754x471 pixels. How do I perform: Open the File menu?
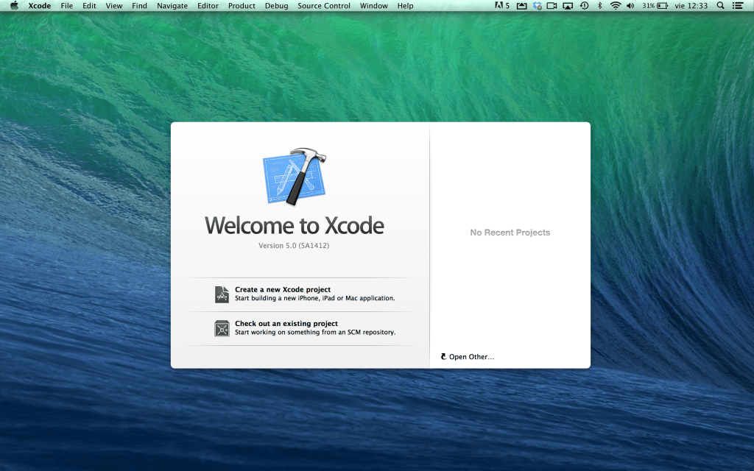(x=67, y=6)
